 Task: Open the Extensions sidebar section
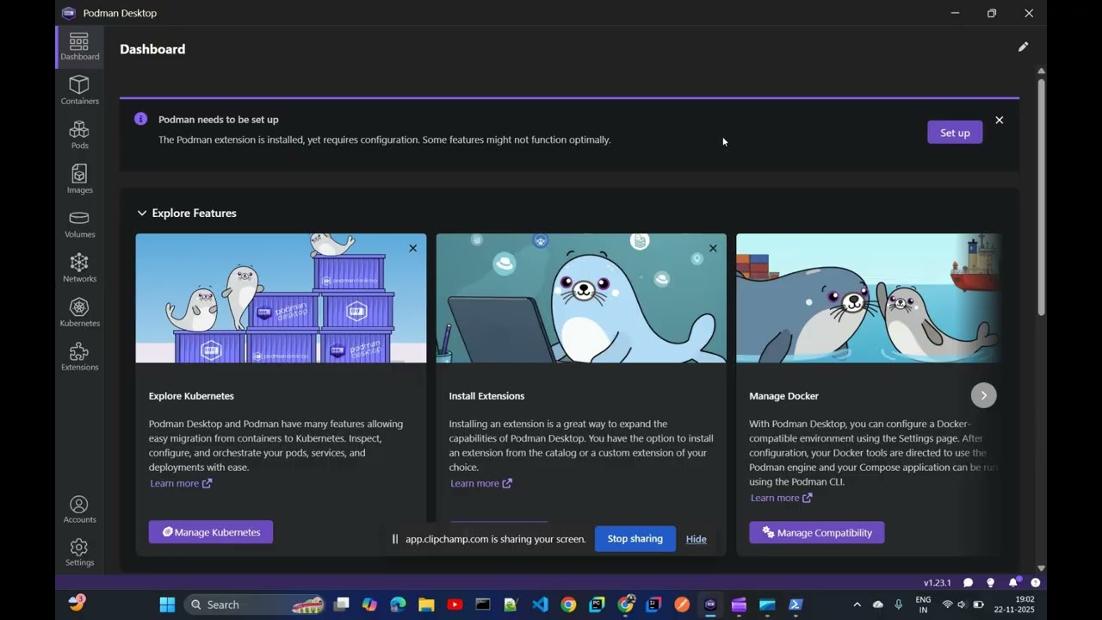pyautogui.click(x=79, y=356)
